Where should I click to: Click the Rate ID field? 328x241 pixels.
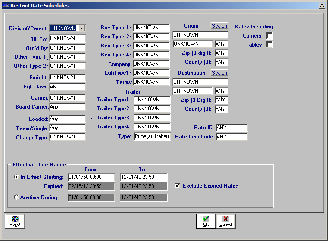(x=232, y=128)
